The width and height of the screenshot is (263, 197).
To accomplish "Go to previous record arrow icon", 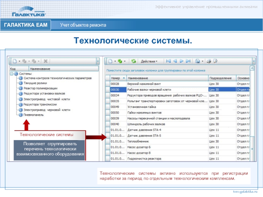I will (x=175, y=61).
